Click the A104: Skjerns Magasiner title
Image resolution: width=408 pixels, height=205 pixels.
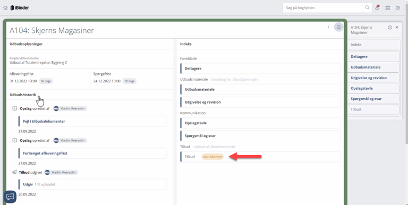point(52,30)
